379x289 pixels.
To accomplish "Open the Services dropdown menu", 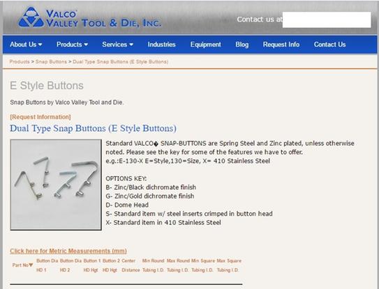I will tap(117, 45).
